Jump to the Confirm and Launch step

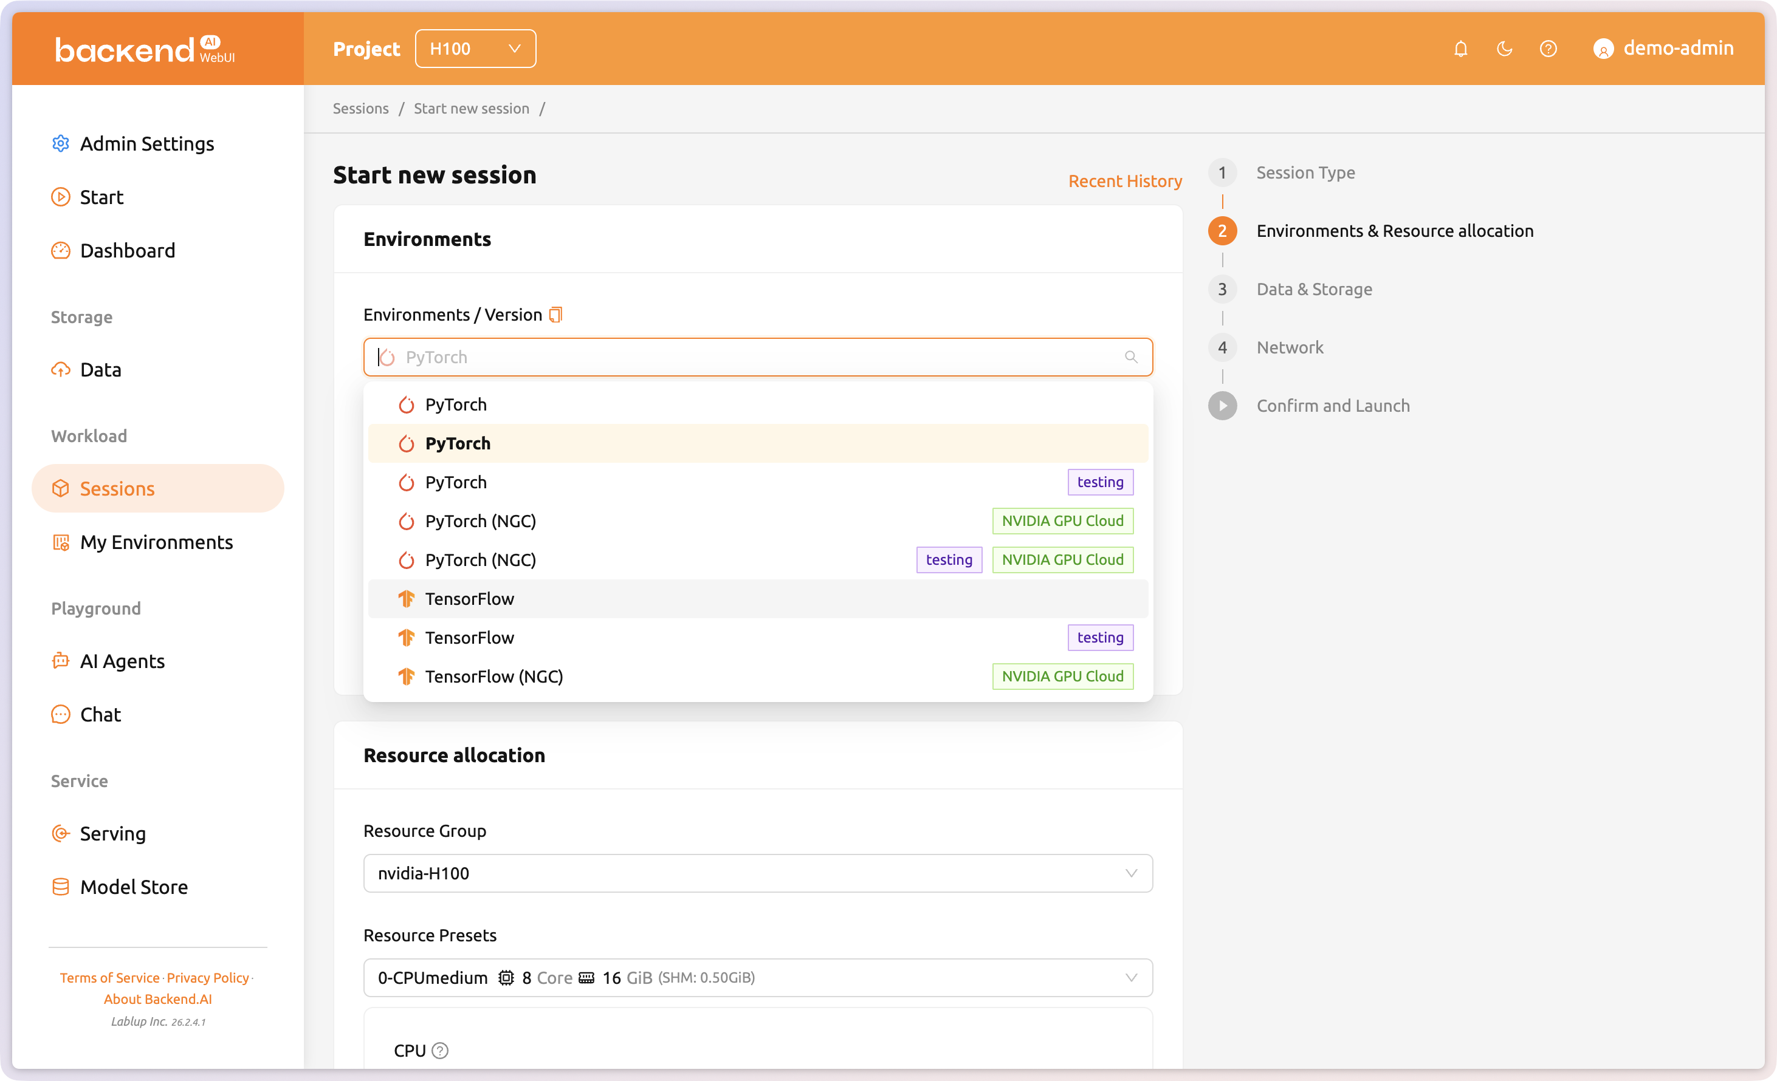[1332, 406]
